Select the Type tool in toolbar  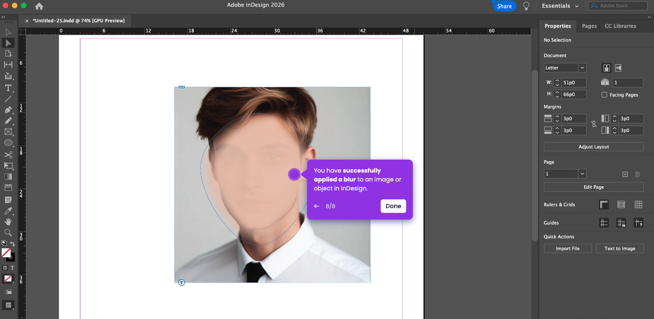click(x=8, y=88)
